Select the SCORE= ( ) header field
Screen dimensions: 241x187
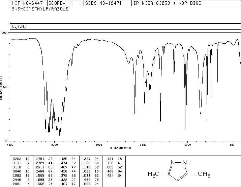pyautogui.click(x=65, y=3)
